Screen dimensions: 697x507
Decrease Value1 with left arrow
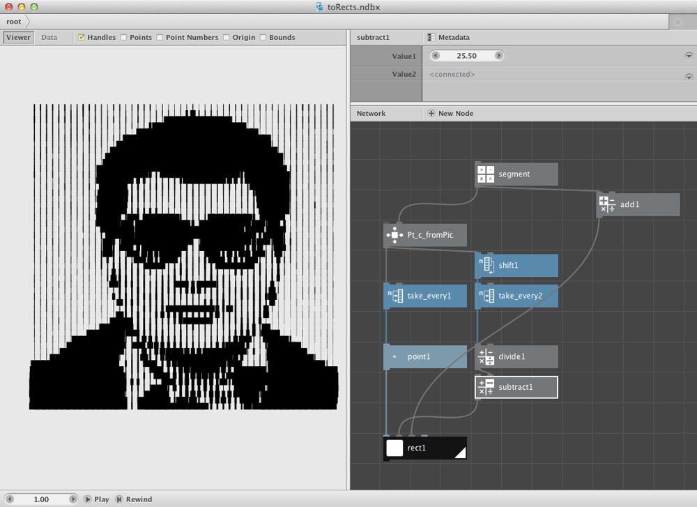coord(436,56)
